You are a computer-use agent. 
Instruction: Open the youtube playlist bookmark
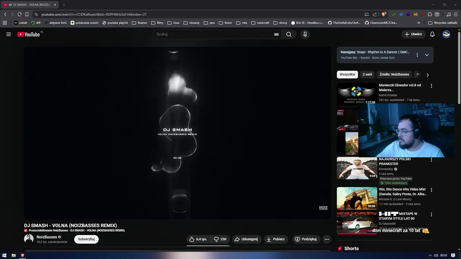(115, 23)
